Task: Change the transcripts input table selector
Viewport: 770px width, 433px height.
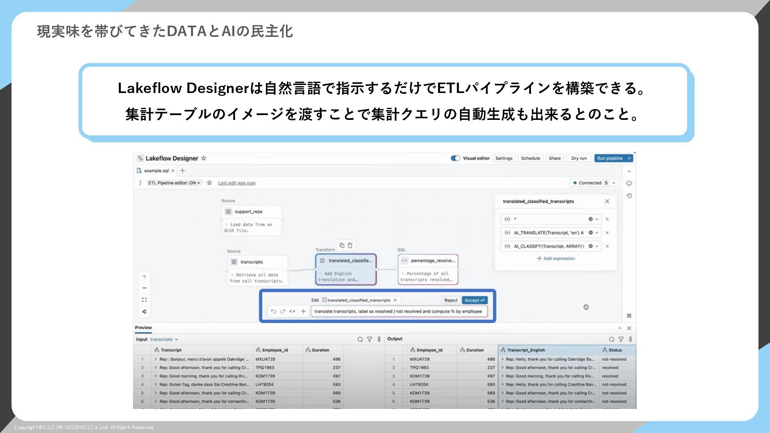Action: tap(164, 339)
